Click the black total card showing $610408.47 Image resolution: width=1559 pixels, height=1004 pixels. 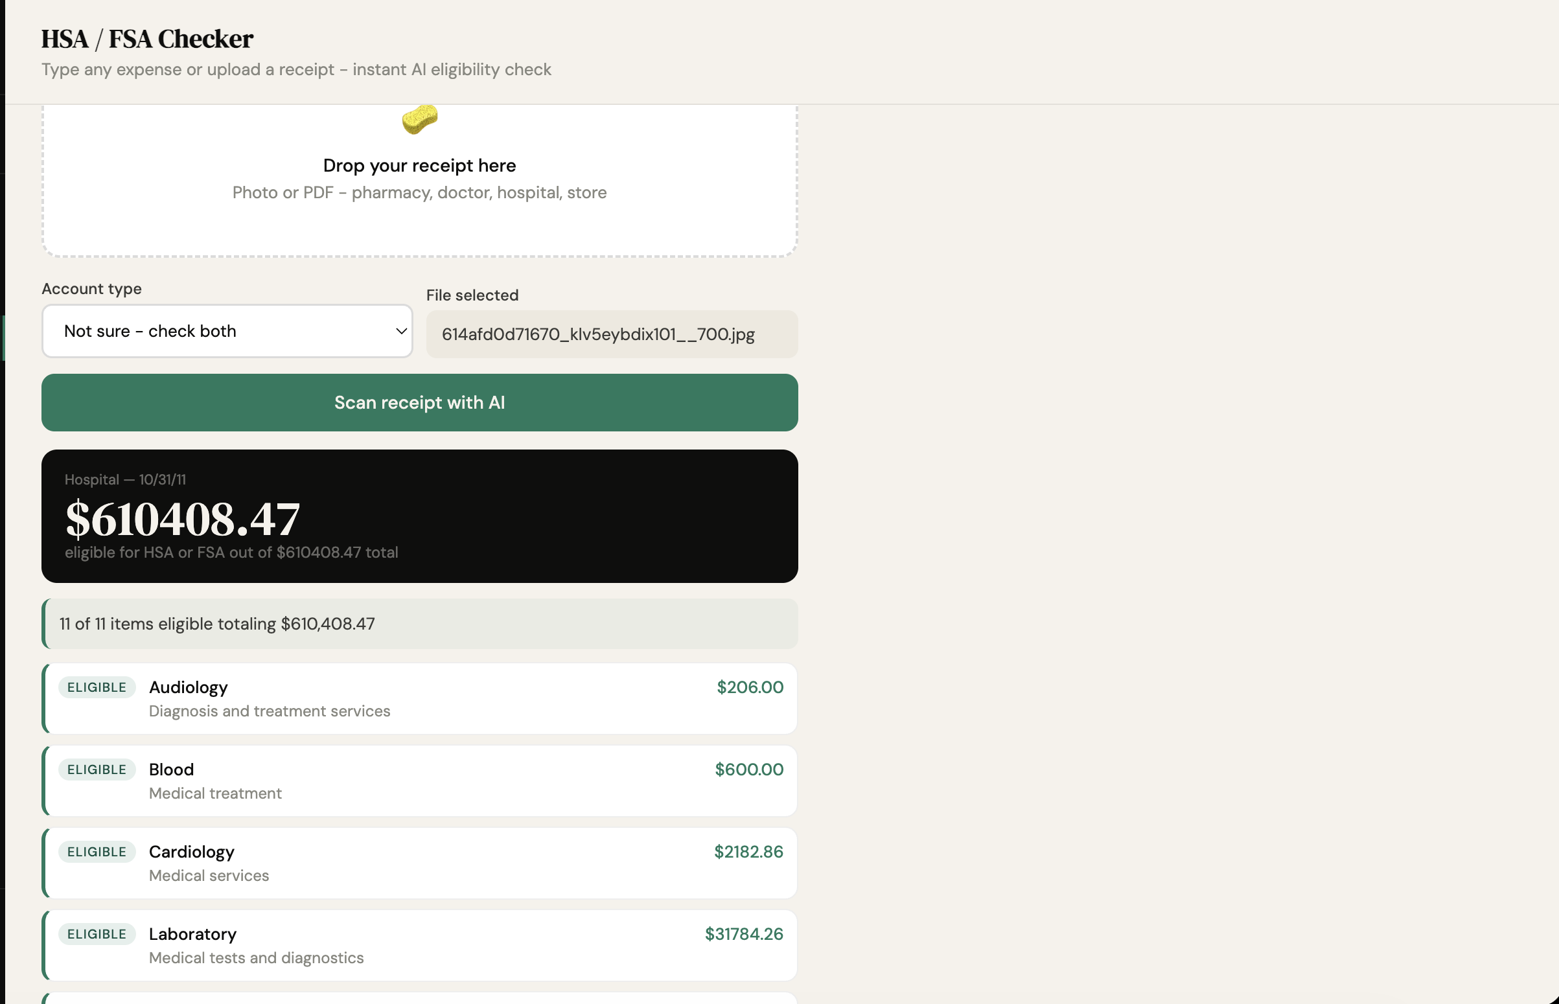click(419, 516)
